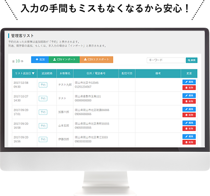Click the 変更 column header

tap(189, 73)
